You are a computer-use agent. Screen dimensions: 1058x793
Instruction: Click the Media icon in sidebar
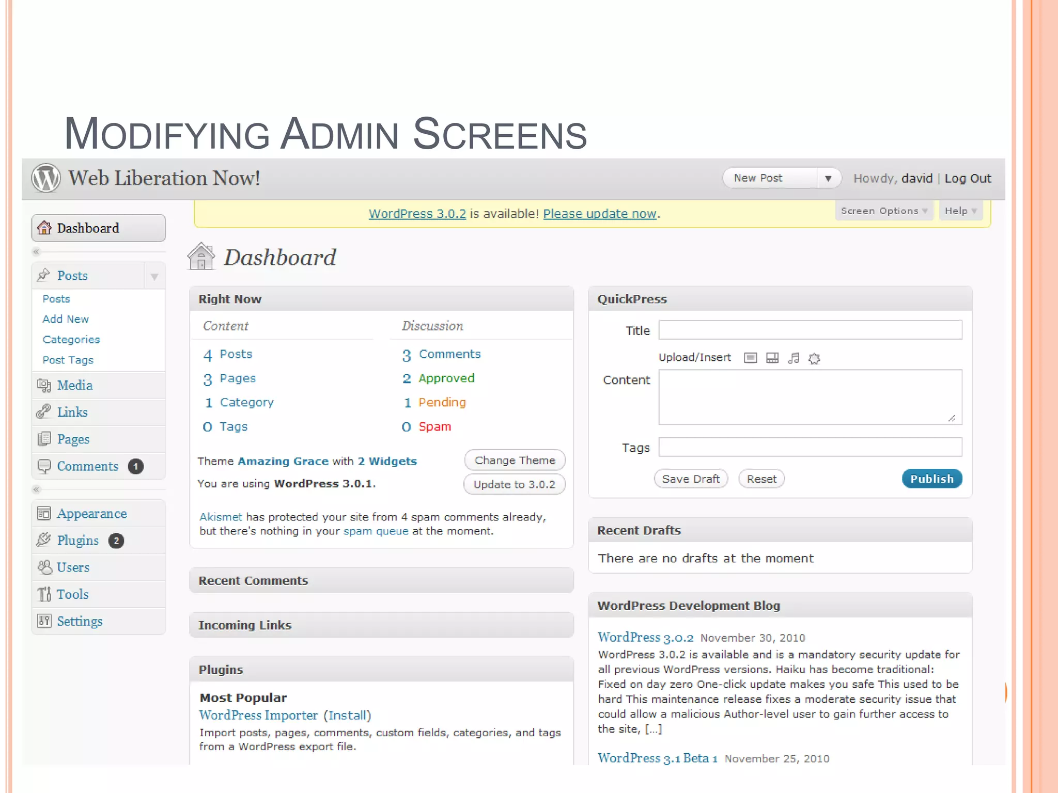44,385
